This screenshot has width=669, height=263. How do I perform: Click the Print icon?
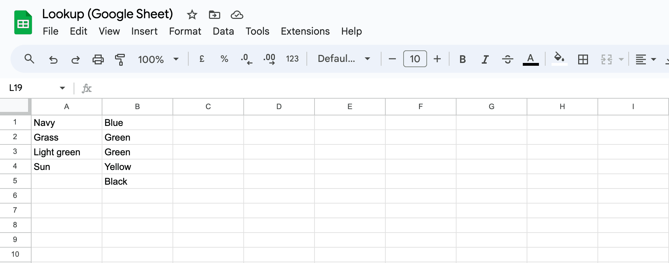(98, 59)
